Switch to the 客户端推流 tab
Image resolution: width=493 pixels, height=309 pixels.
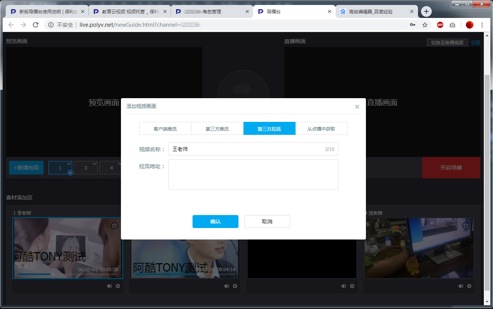tap(165, 129)
